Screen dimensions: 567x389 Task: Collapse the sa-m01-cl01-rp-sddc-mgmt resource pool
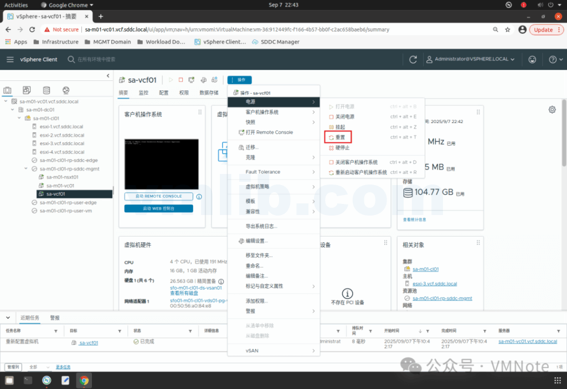coord(27,168)
